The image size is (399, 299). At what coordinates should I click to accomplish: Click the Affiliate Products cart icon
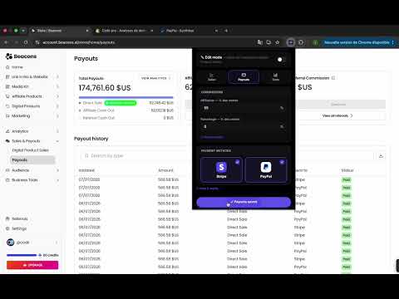point(7,96)
